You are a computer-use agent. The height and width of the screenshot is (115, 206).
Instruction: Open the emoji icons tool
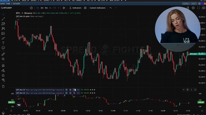coord(3,48)
